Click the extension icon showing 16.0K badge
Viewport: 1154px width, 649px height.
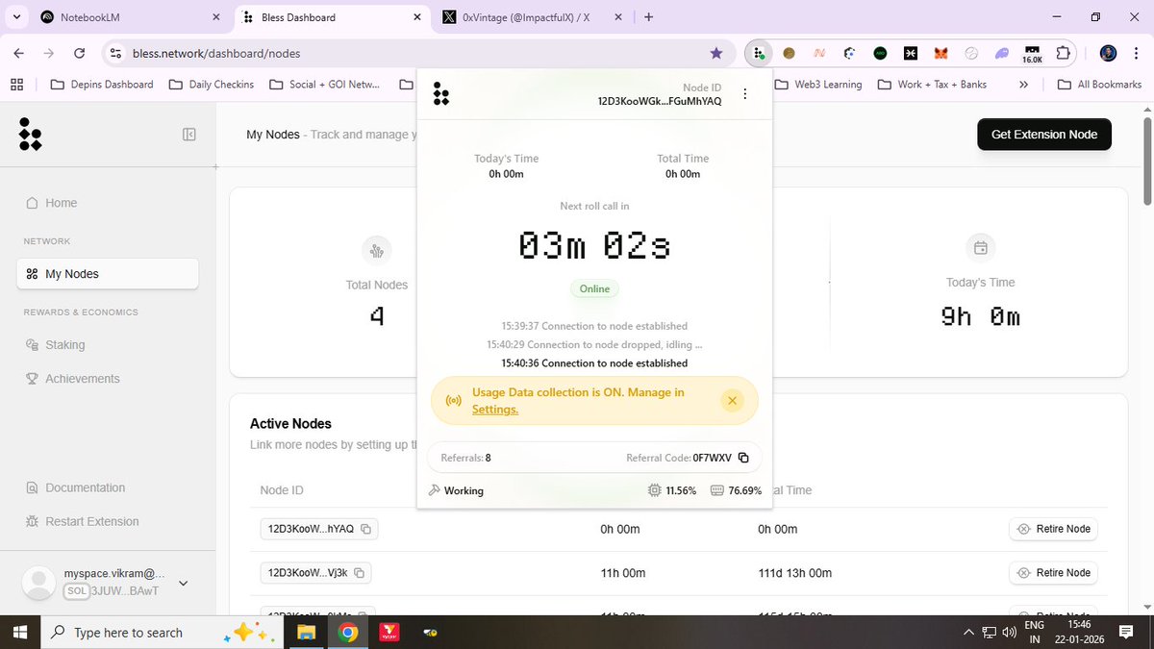pos(1032,54)
